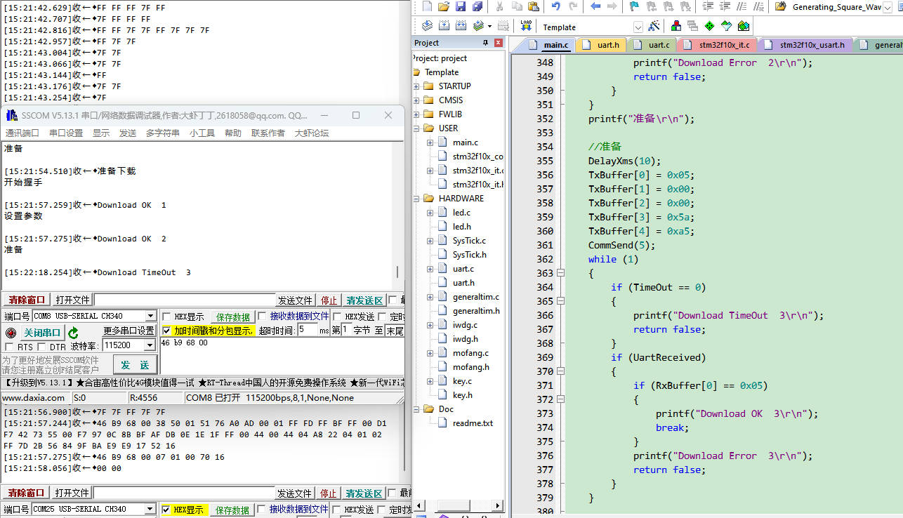Click the Insert Bookmark flag icon
The height and width of the screenshot is (518, 903).
[x=634, y=6]
